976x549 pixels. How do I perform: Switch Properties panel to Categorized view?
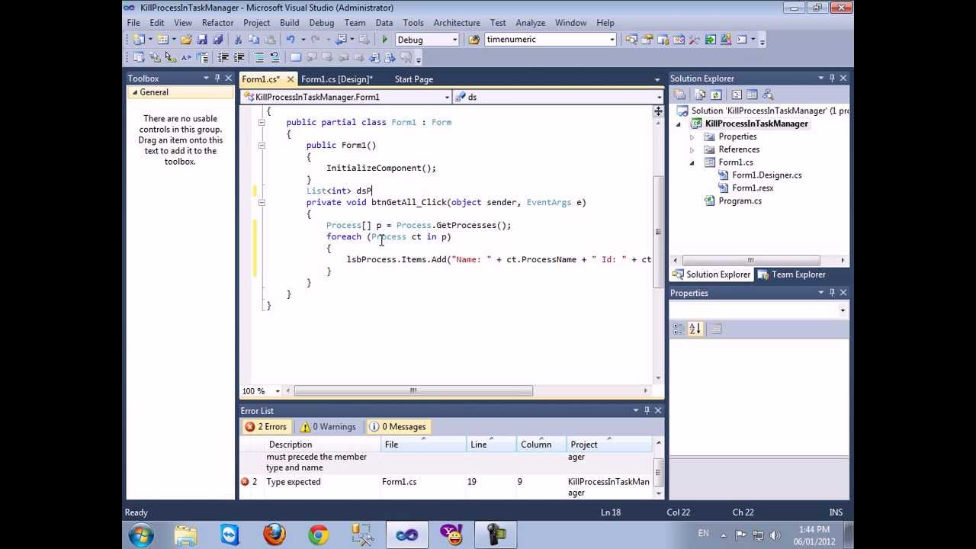point(679,329)
